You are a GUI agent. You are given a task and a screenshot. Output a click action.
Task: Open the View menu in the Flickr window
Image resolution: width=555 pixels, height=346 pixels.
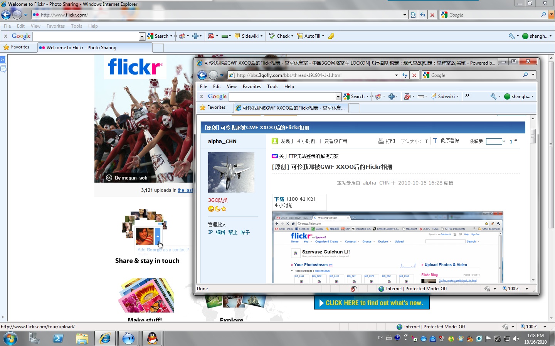[x=35, y=26]
